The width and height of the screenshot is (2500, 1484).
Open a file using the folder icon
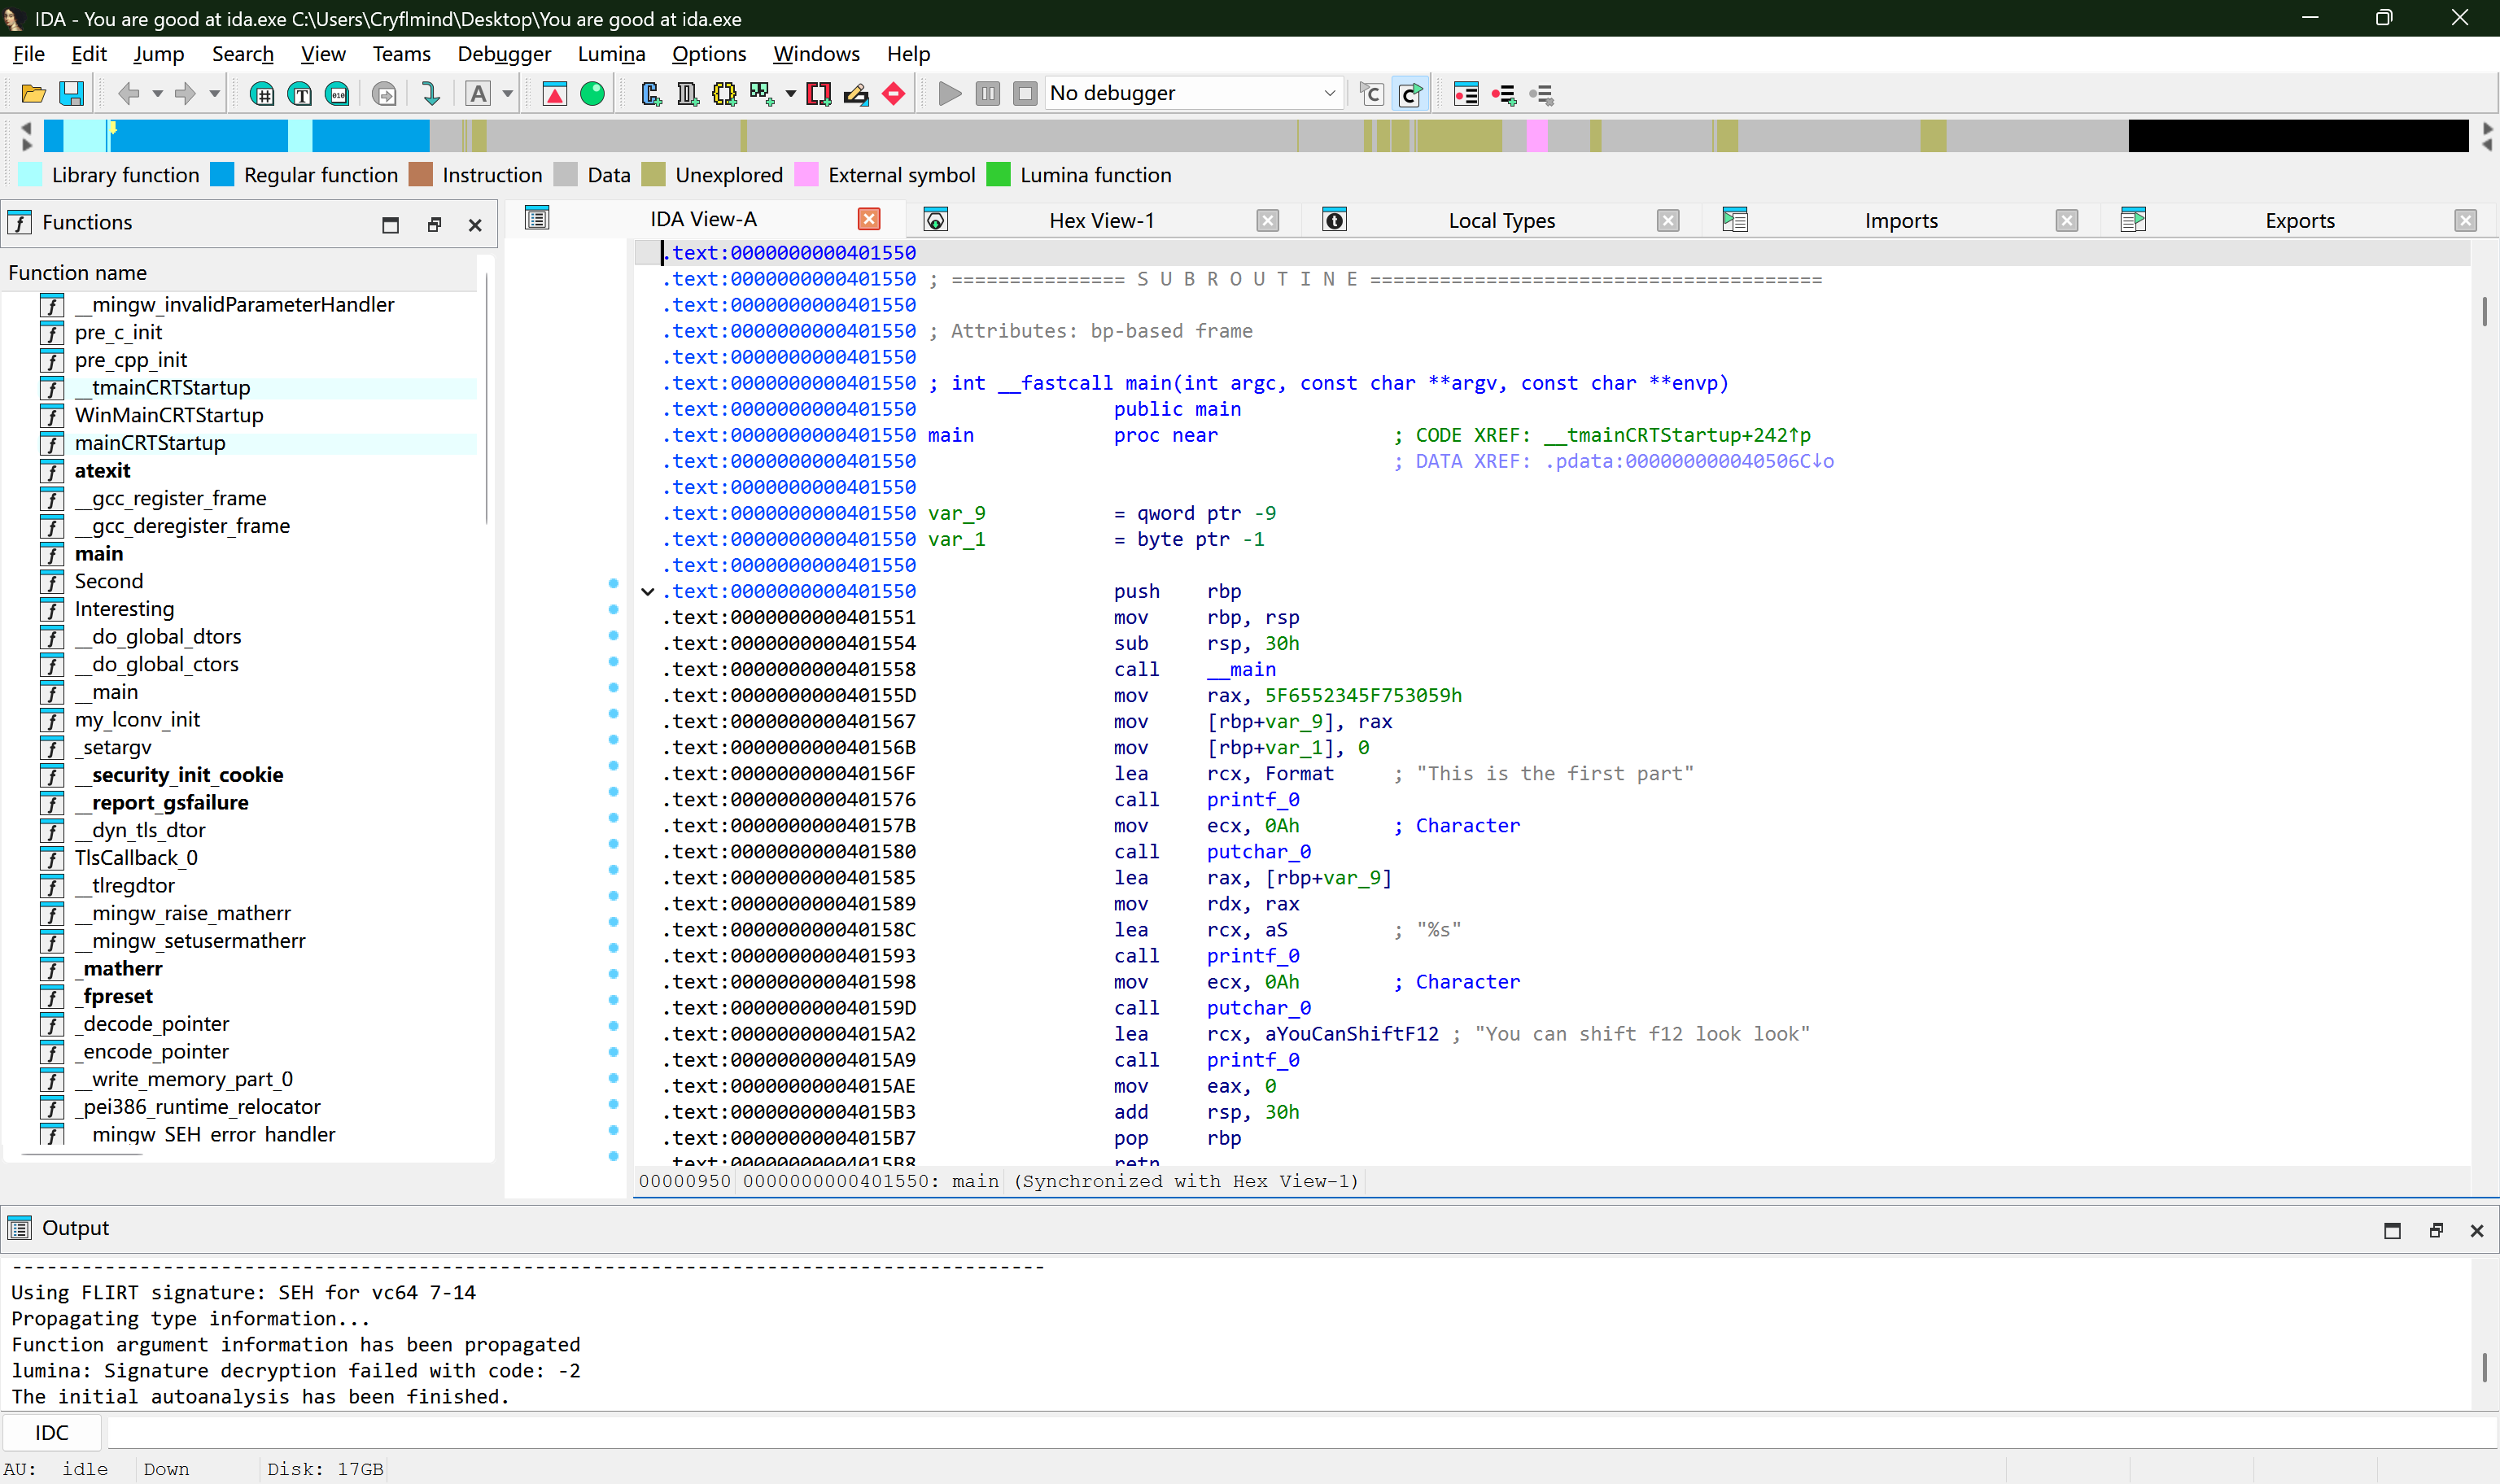coord(33,93)
